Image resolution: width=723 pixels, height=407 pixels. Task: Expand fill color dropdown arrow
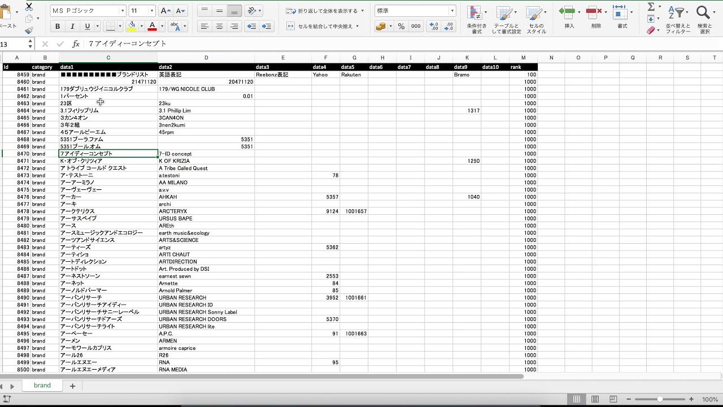tap(141, 27)
